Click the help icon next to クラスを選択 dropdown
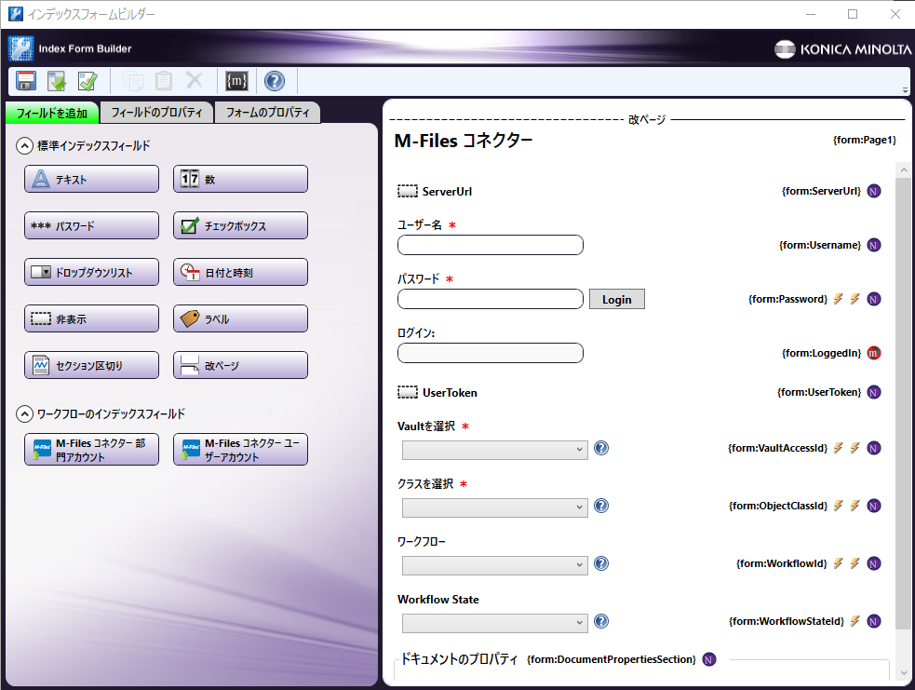The image size is (915, 690). click(601, 506)
